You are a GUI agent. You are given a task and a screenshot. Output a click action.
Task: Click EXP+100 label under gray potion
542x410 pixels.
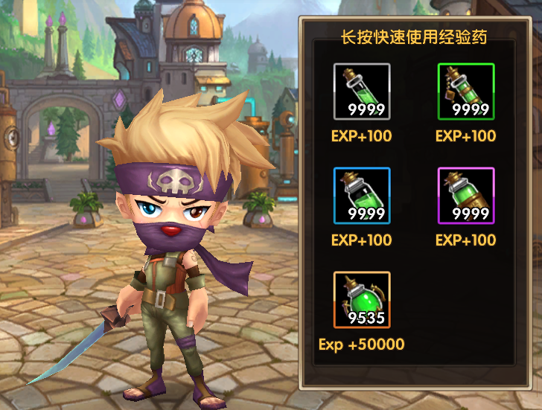[362, 136]
